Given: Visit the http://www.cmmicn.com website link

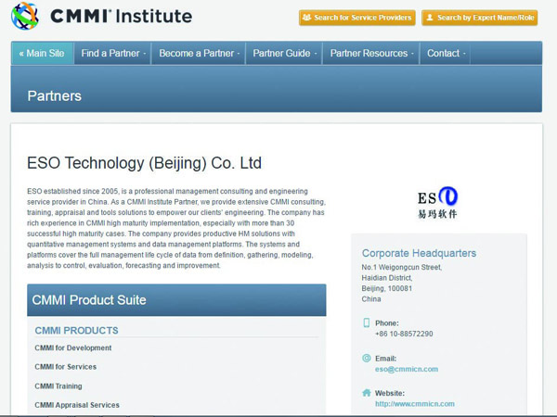Looking at the screenshot, I should pyautogui.click(x=415, y=404).
